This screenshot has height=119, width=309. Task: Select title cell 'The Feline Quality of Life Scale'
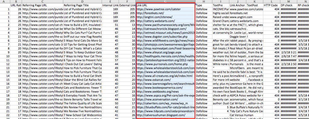83,103
